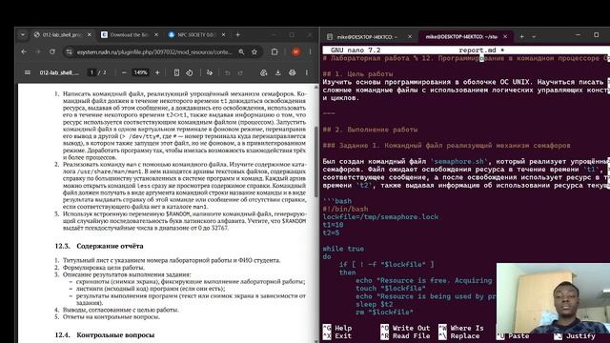Click the "t1=10" line in nano
Image resolution: width=610 pixels, height=343 pixels.
point(333,225)
